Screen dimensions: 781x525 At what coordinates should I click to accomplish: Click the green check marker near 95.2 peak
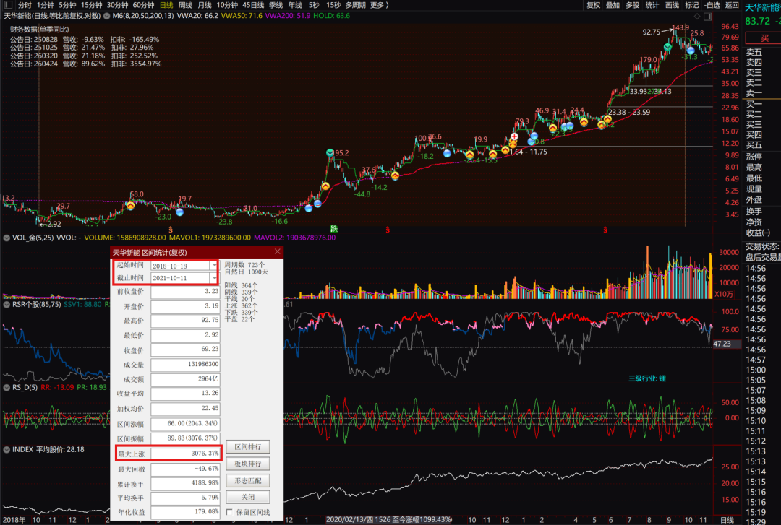click(x=330, y=152)
